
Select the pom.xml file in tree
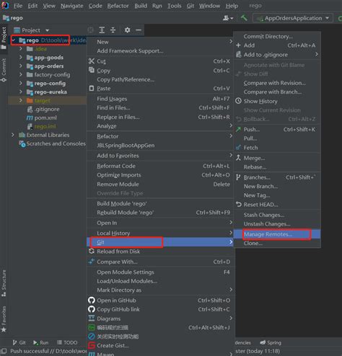(x=45, y=117)
